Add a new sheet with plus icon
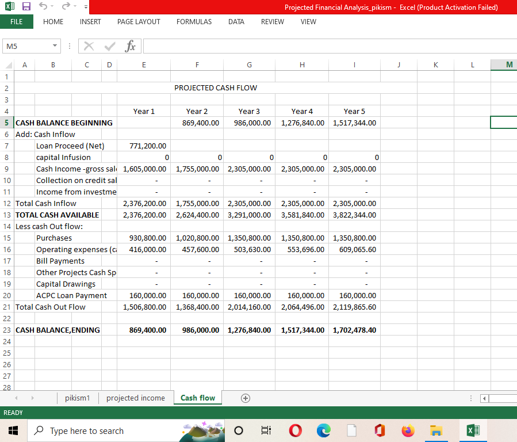Viewport: 517px width, 442px height. 246,398
